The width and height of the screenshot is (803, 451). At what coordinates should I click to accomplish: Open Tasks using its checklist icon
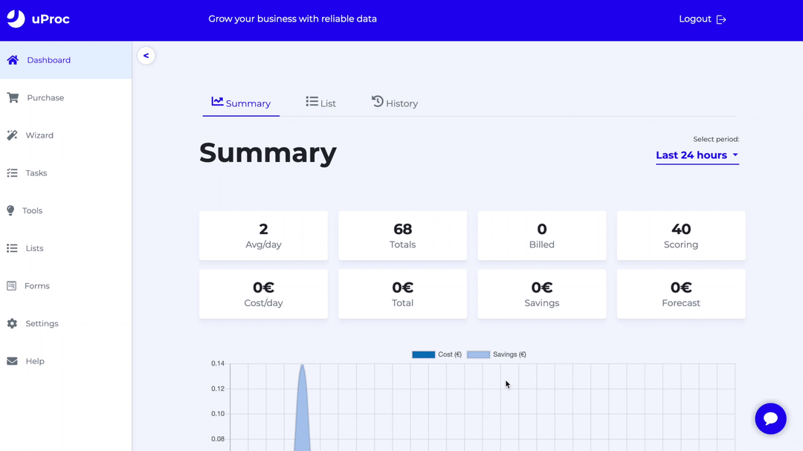[12, 173]
